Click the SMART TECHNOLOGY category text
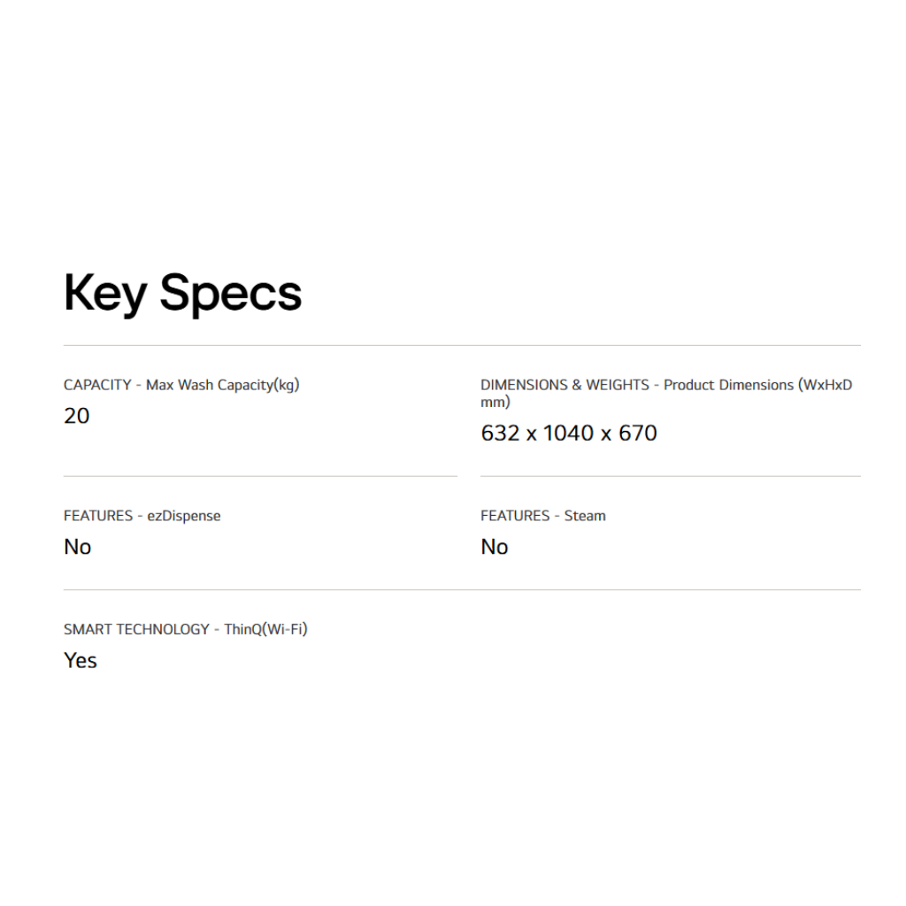 pyautogui.click(x=136, y=629)
